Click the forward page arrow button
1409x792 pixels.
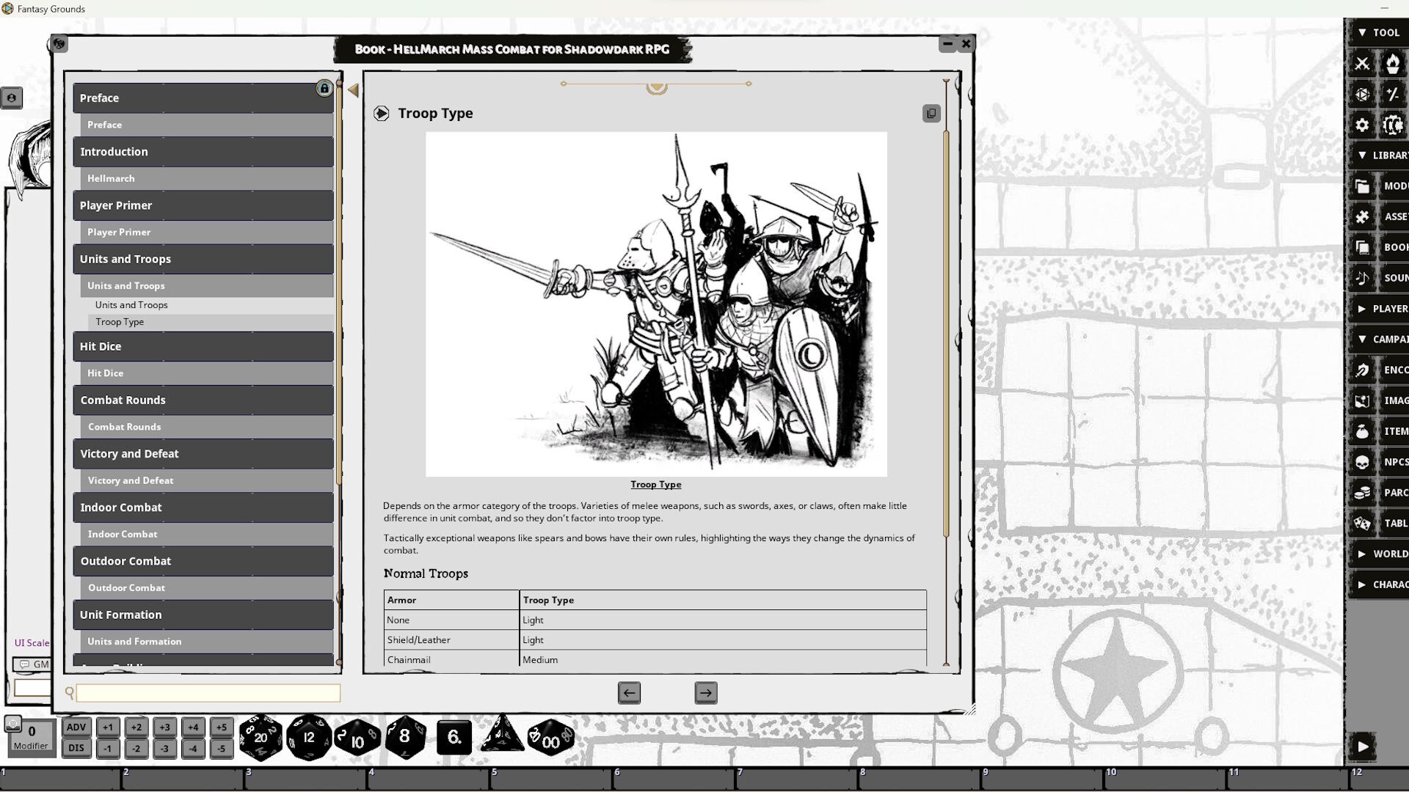[x=705, y=692]
